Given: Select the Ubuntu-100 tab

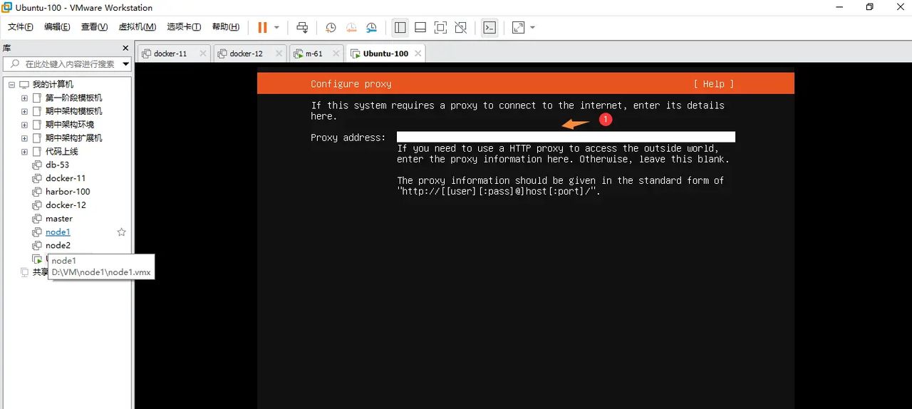Looking at the screenshot, I should [x=385, y=53].
